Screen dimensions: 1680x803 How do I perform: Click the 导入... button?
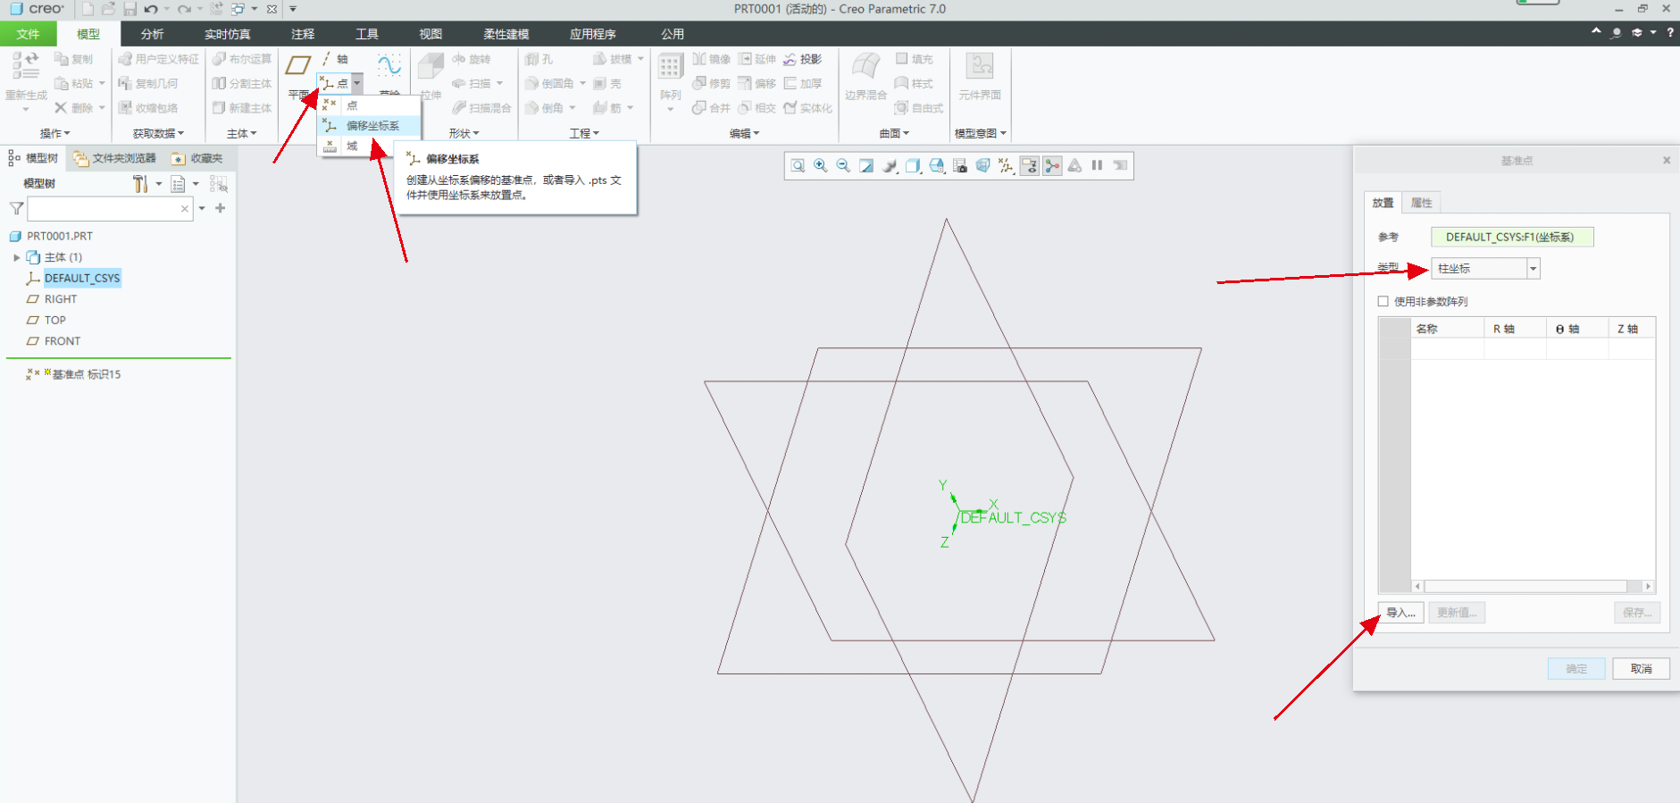(1400, 613)
